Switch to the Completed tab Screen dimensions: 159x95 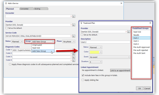[27, 9]
